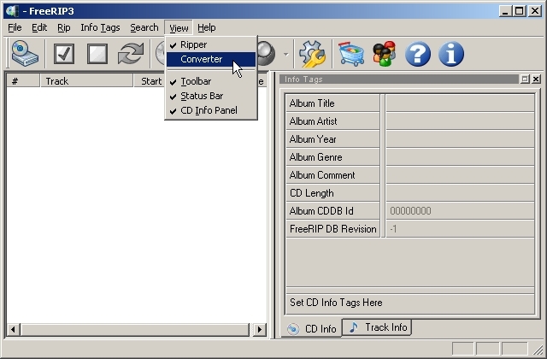This screenshot has width=547, height=359.
Task: Click the Album Genre value field
Action: (x=460, y=157)
